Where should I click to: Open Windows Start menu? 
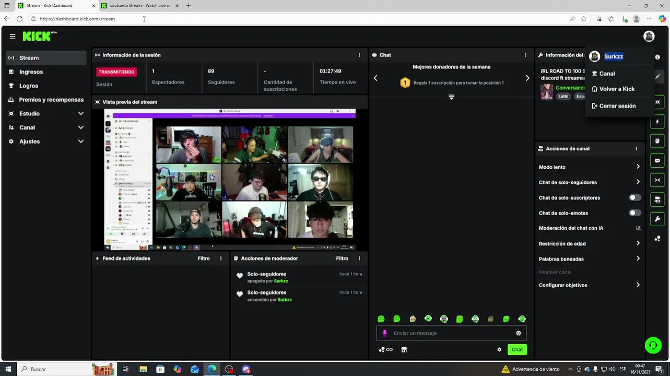click(x=8, y=369)
